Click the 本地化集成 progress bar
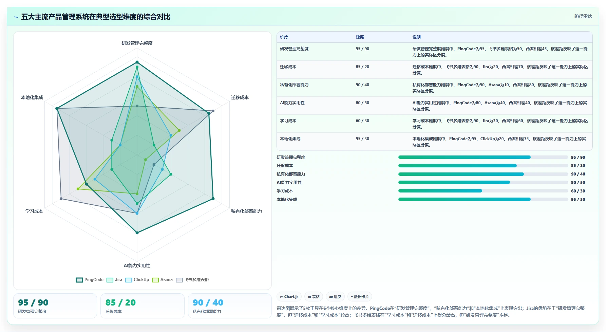The width and height of the screenshot is (606, 332). [483, 199]
